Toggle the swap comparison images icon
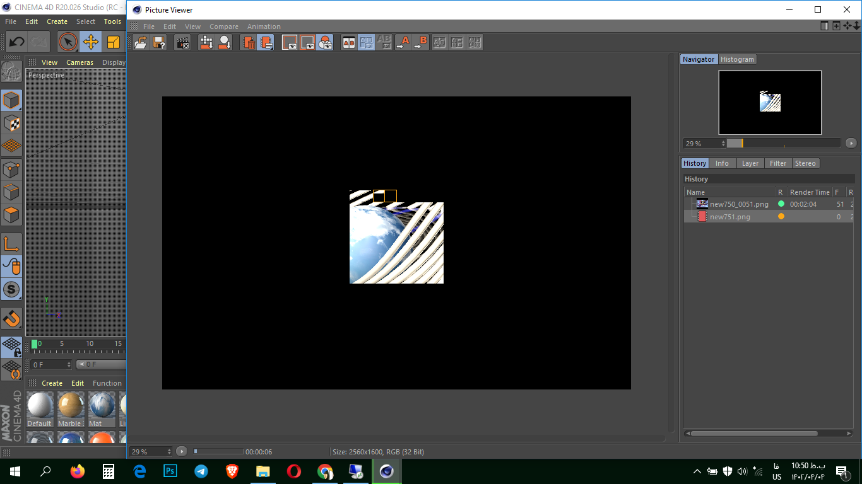862x484 pixels. (x=439, y=42)
